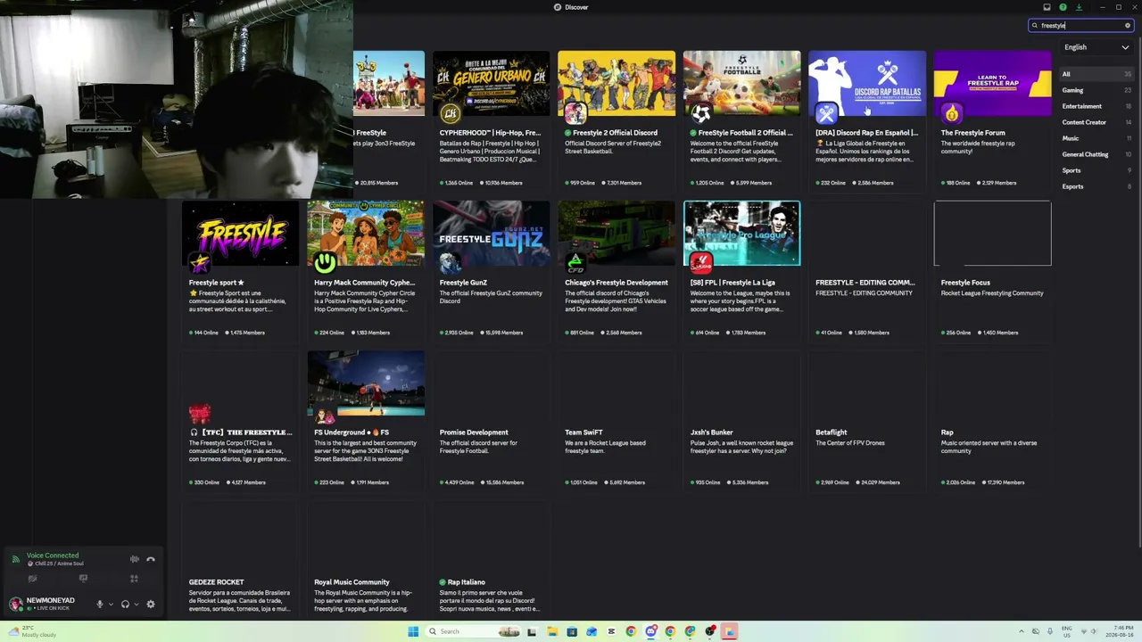Open the Royal Music Community title
Screen dimensions: 1142x642
[352, 582]
